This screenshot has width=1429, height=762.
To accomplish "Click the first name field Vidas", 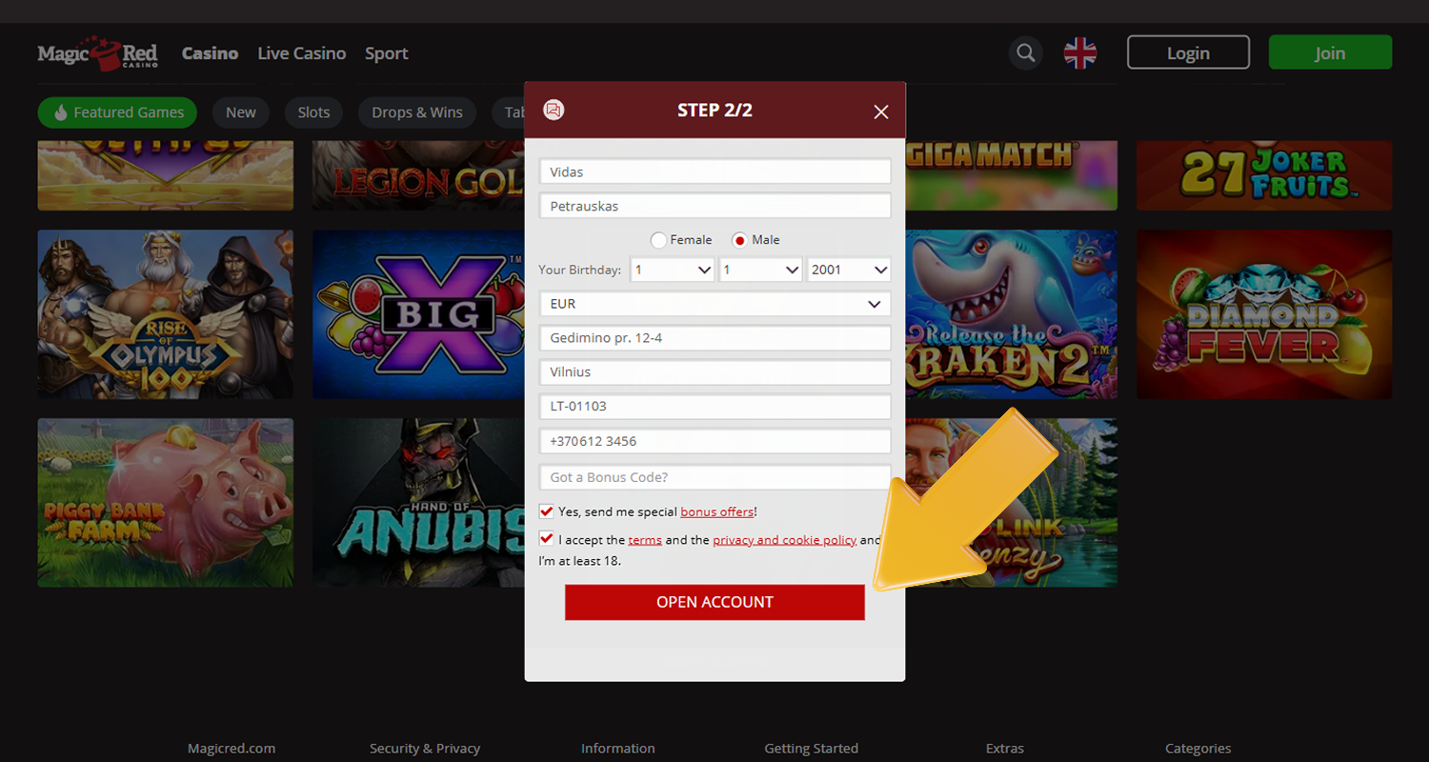I will (714, 171).
